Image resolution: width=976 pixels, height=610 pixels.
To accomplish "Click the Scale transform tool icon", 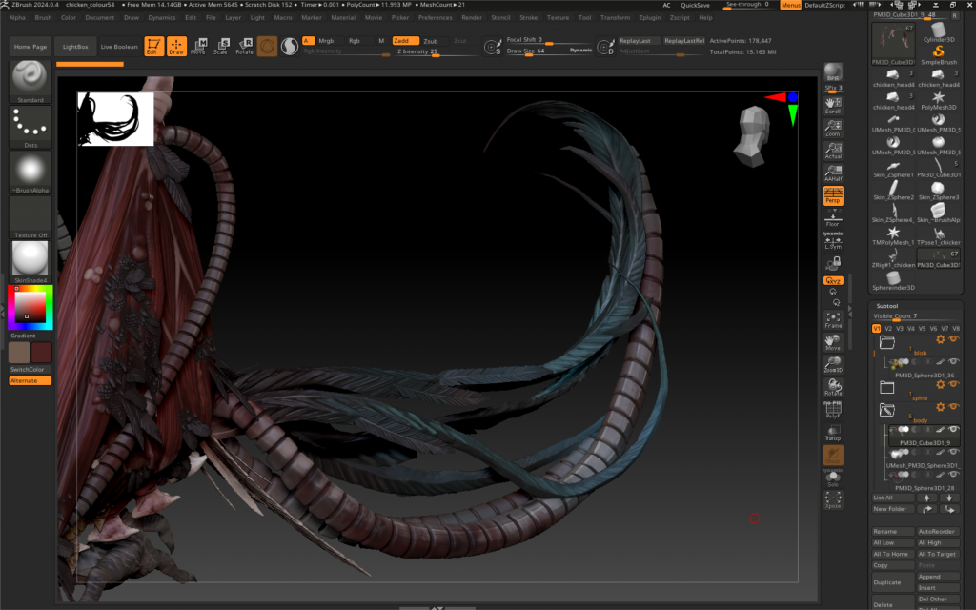I will click(221, 46).
